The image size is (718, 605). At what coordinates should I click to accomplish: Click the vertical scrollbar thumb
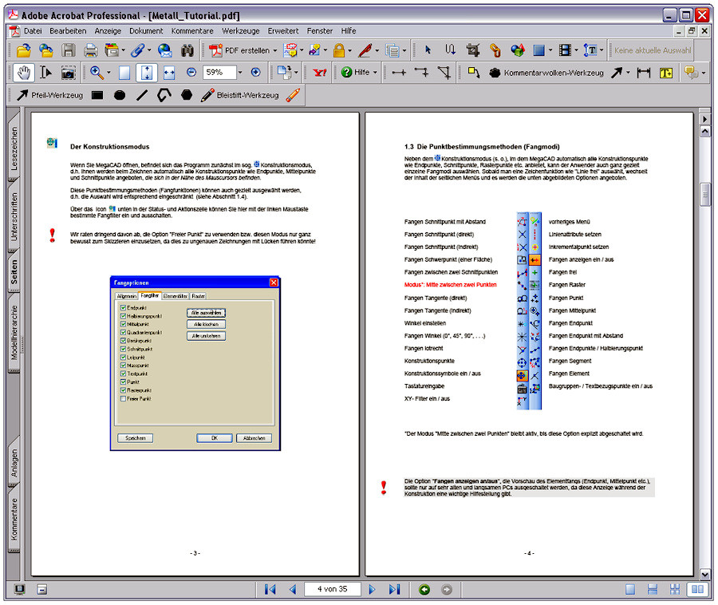click(705, 195)
